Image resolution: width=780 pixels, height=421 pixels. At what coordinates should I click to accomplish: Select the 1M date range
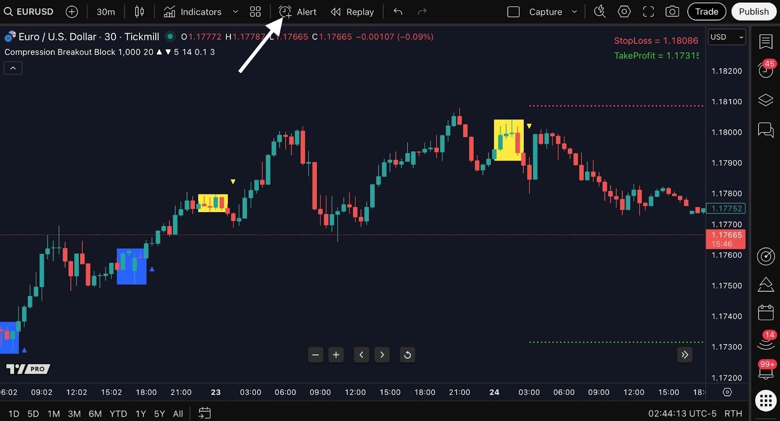pos(54,414)
